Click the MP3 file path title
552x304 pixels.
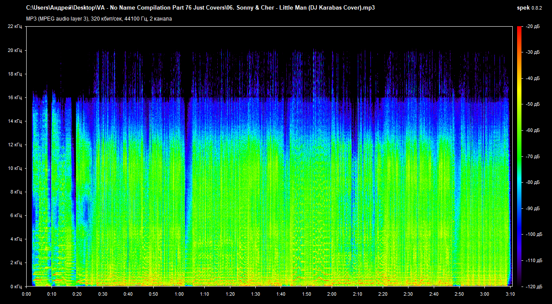[x=200, y=8]
